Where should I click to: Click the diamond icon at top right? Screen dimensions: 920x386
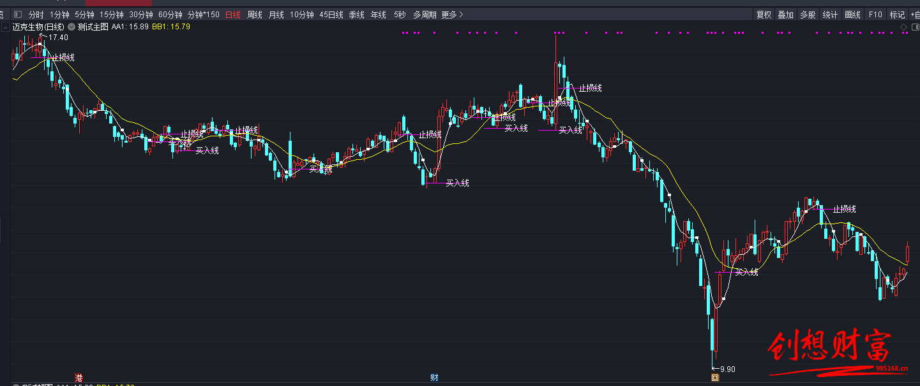click(904, 27)
